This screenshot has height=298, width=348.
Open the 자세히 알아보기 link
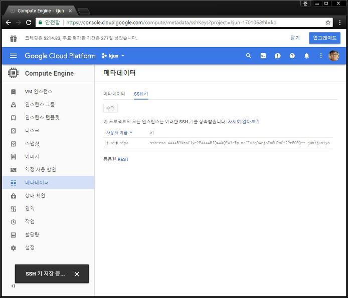tap(244, 122)
